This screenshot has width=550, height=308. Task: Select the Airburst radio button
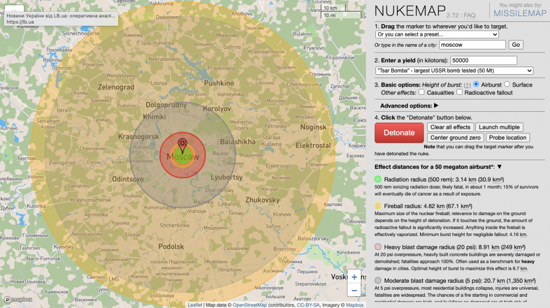pyautogui.click(x=476, y=84)
